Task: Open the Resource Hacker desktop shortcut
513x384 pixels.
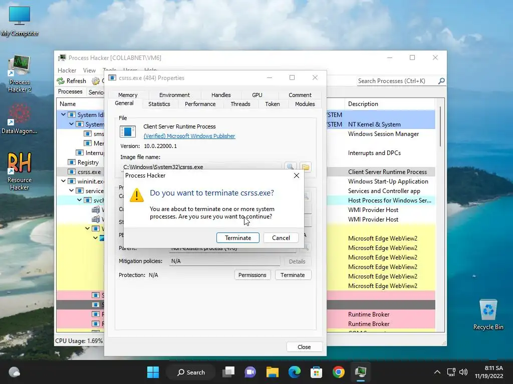Action: [x=20, y=171]
